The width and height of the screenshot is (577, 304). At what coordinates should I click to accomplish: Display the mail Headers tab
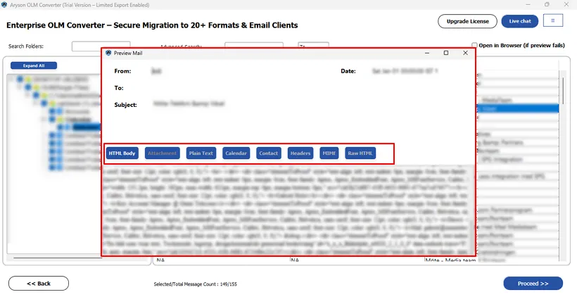(x=300, y=153)
